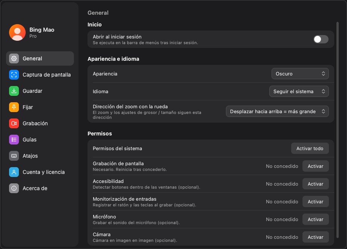Click the Bing Mao profile avatar
This screenshot has width=347, height=249.
17,32
